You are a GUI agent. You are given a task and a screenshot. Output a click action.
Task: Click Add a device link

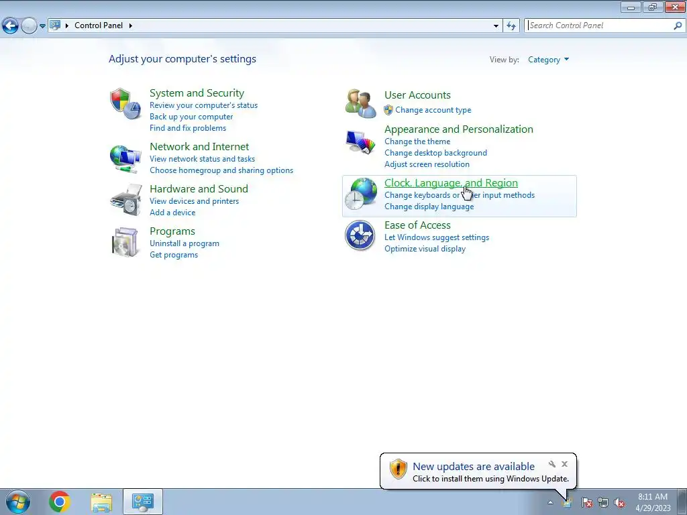(172, 213)
